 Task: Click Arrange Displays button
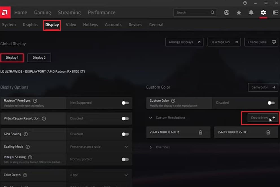pyautogui.click(x=184, y=42)
